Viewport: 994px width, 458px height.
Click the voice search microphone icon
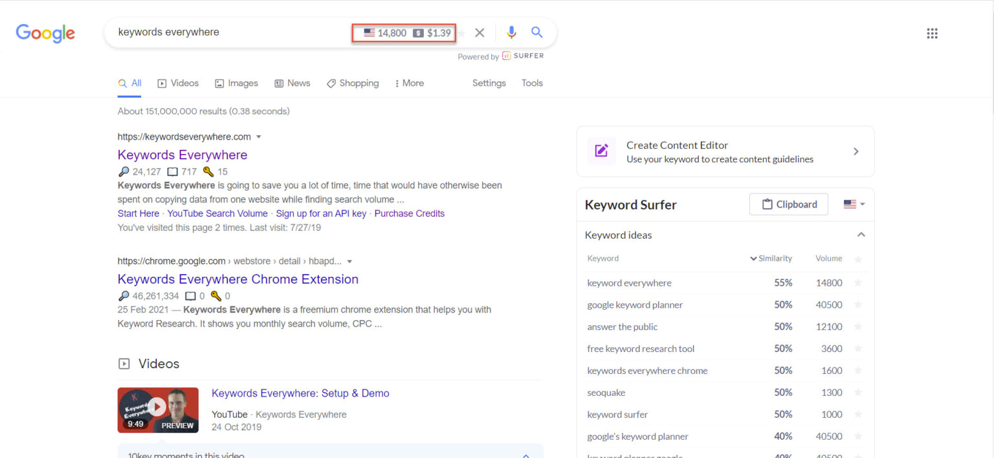point(511,32)
